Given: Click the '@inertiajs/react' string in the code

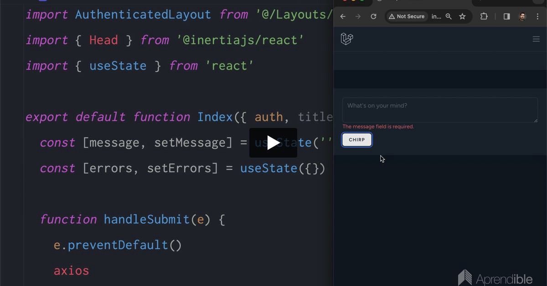Looking at the screenshot, I should pos(240,40).
